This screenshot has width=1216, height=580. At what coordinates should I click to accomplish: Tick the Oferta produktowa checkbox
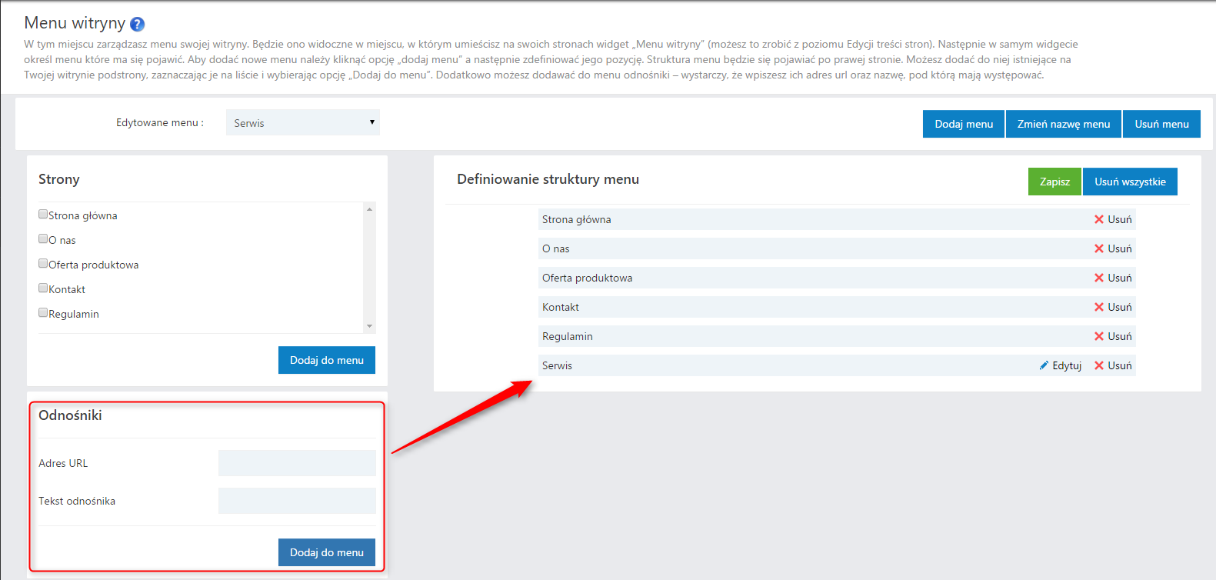tap(43, 264)
